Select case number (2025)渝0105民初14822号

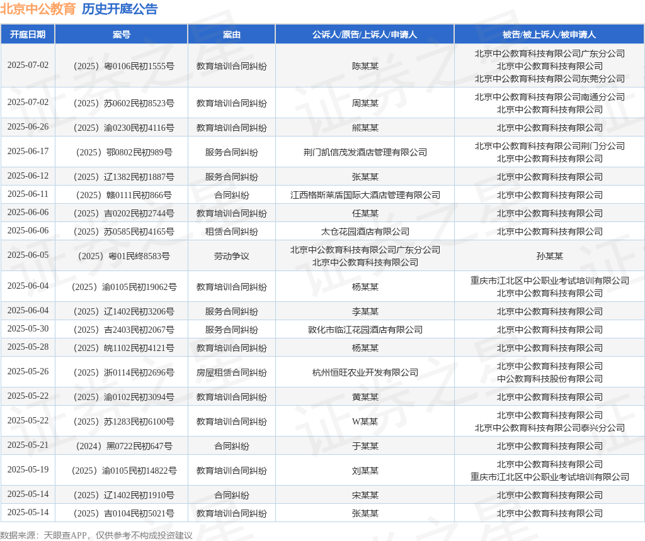click(x=124, y=471)
